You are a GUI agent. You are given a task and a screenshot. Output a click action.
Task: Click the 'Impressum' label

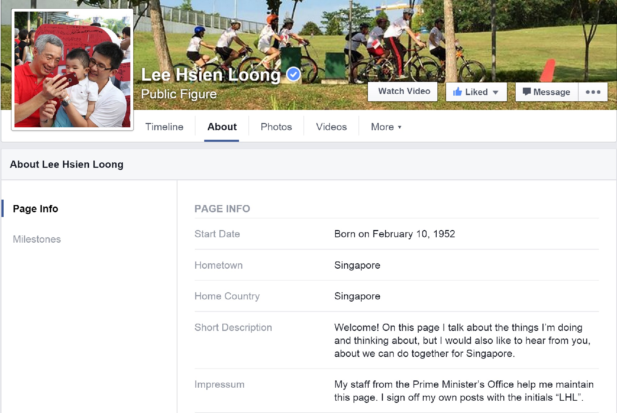coord(219,384)
